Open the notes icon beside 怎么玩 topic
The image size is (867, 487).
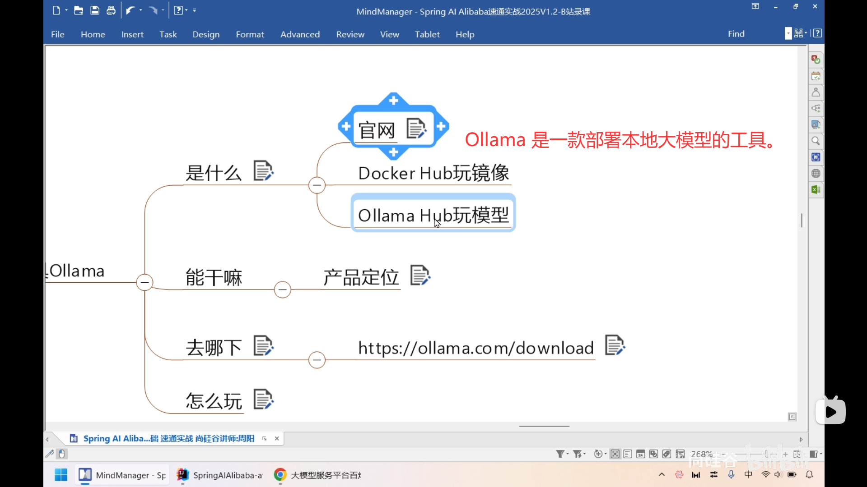click(264, 400)
